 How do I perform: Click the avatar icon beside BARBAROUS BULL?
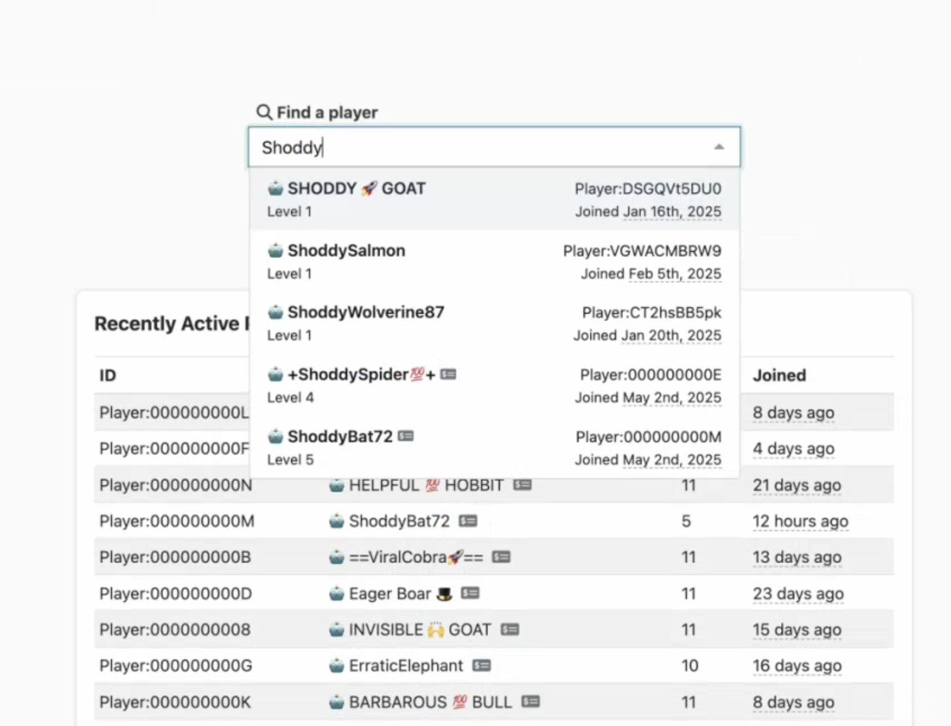click(337, 702)
